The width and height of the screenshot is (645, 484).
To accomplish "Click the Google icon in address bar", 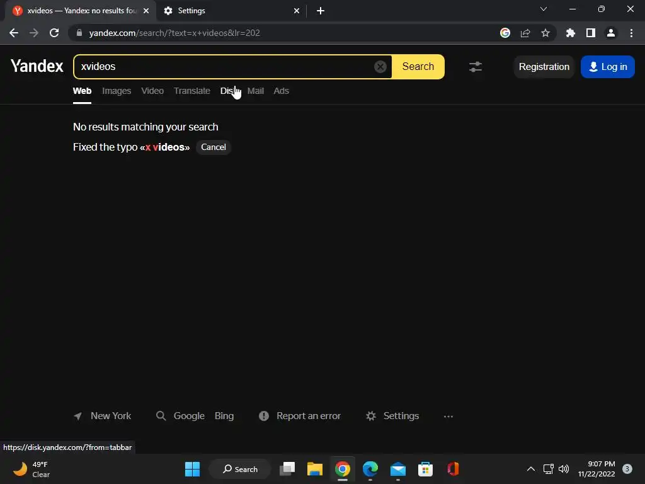I will point(505,33).
